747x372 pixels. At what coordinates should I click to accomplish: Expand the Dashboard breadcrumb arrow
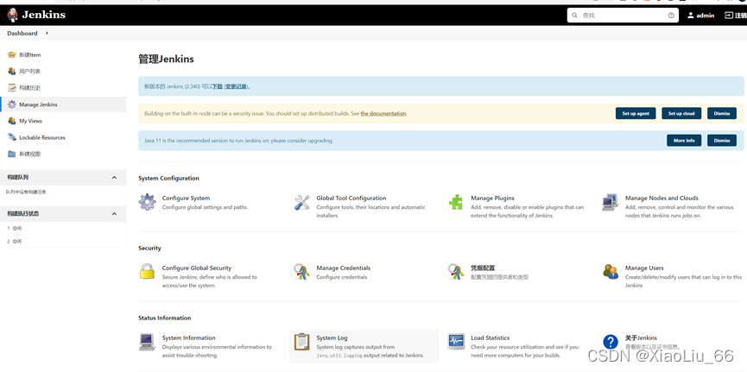47,34
